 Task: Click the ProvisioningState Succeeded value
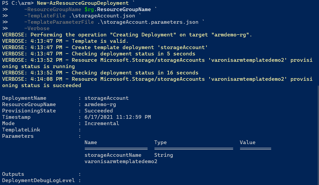coord(98,111)
